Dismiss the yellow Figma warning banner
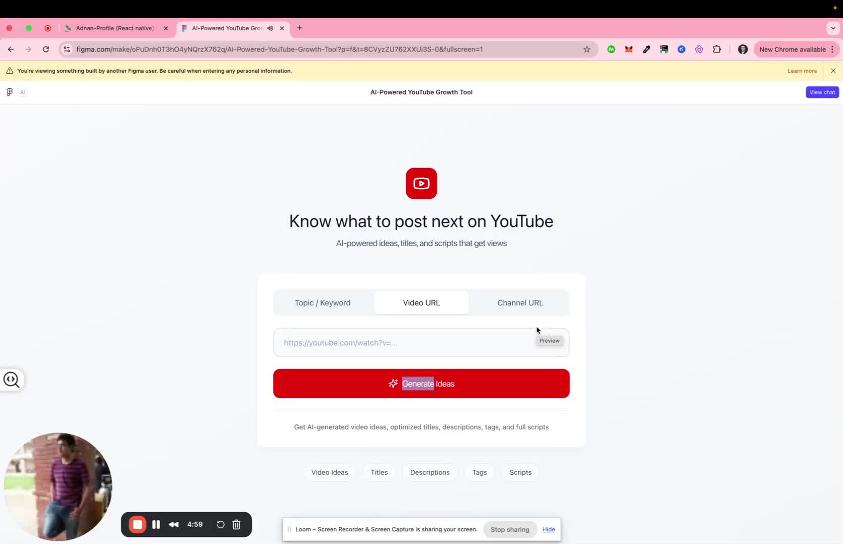This screenshot has height=544, width=843. click(833, 71)
